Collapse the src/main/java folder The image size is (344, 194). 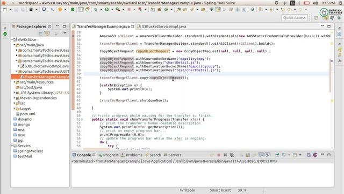click(15, 45)
